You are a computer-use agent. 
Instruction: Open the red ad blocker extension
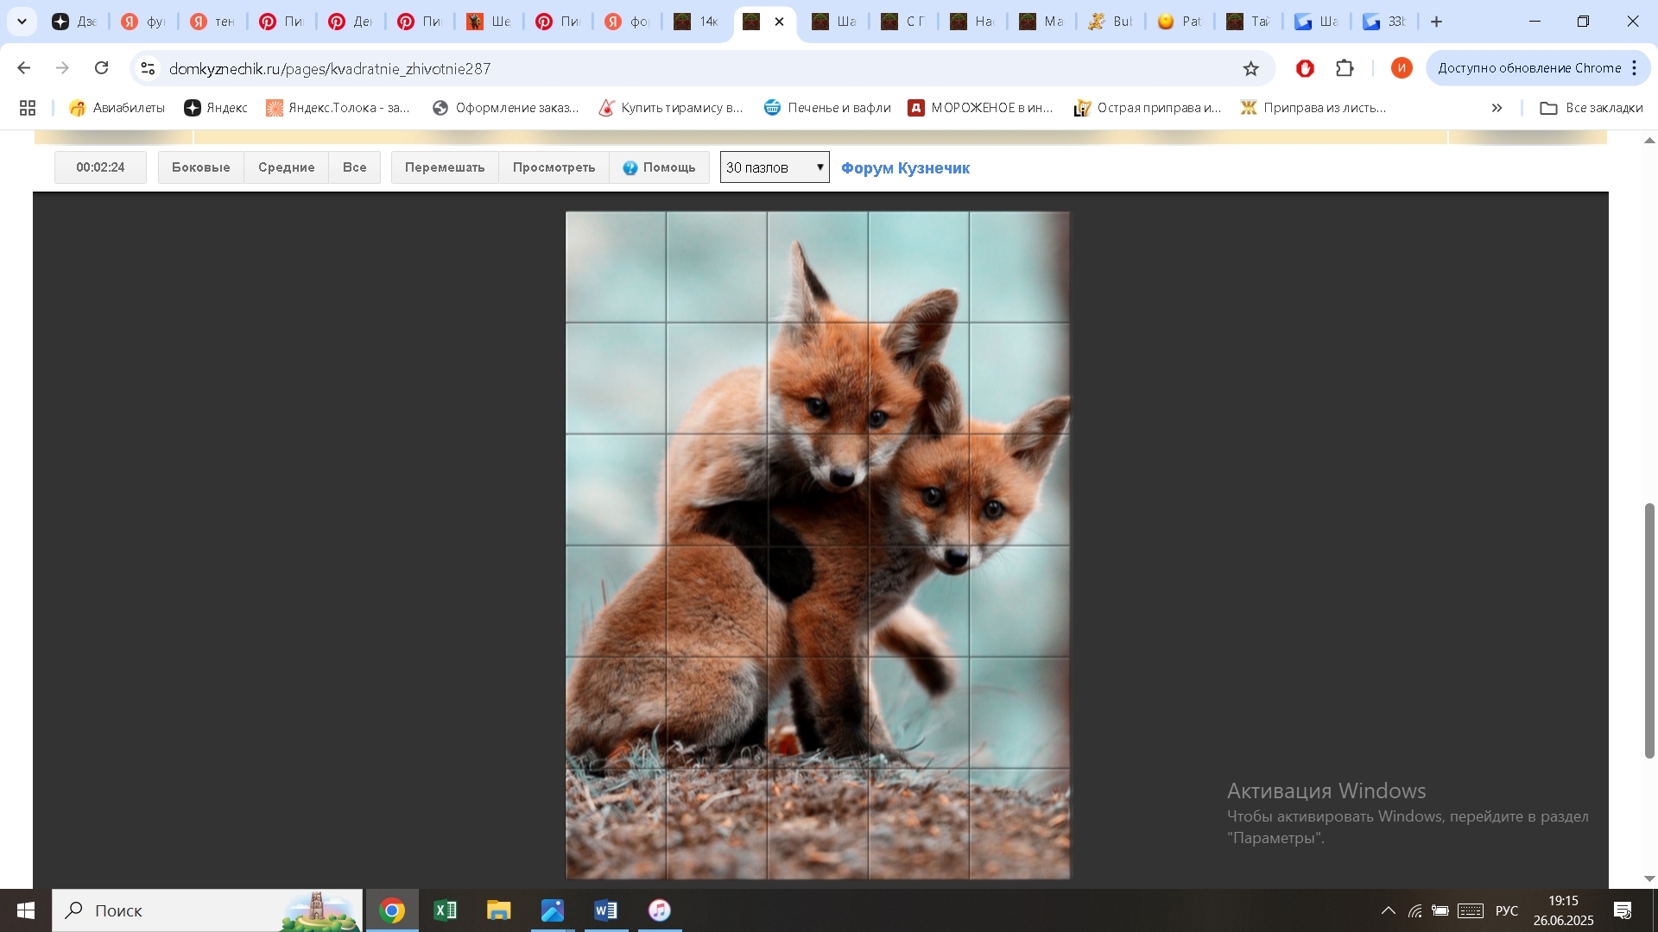[x=1305, y=68]
